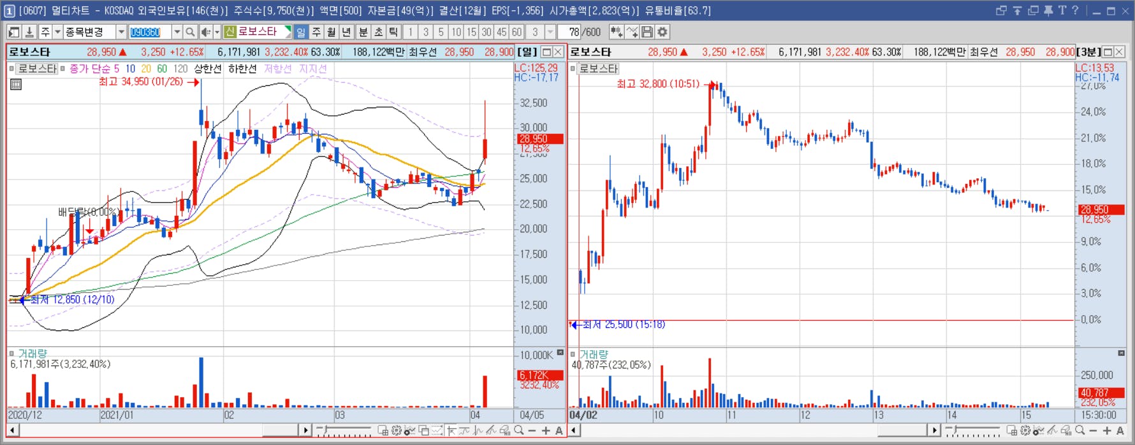Toggle the 로보스타 series marker on the daily chart
Viewport: 1135px width, 445px height.
click(x=12, y=69)
